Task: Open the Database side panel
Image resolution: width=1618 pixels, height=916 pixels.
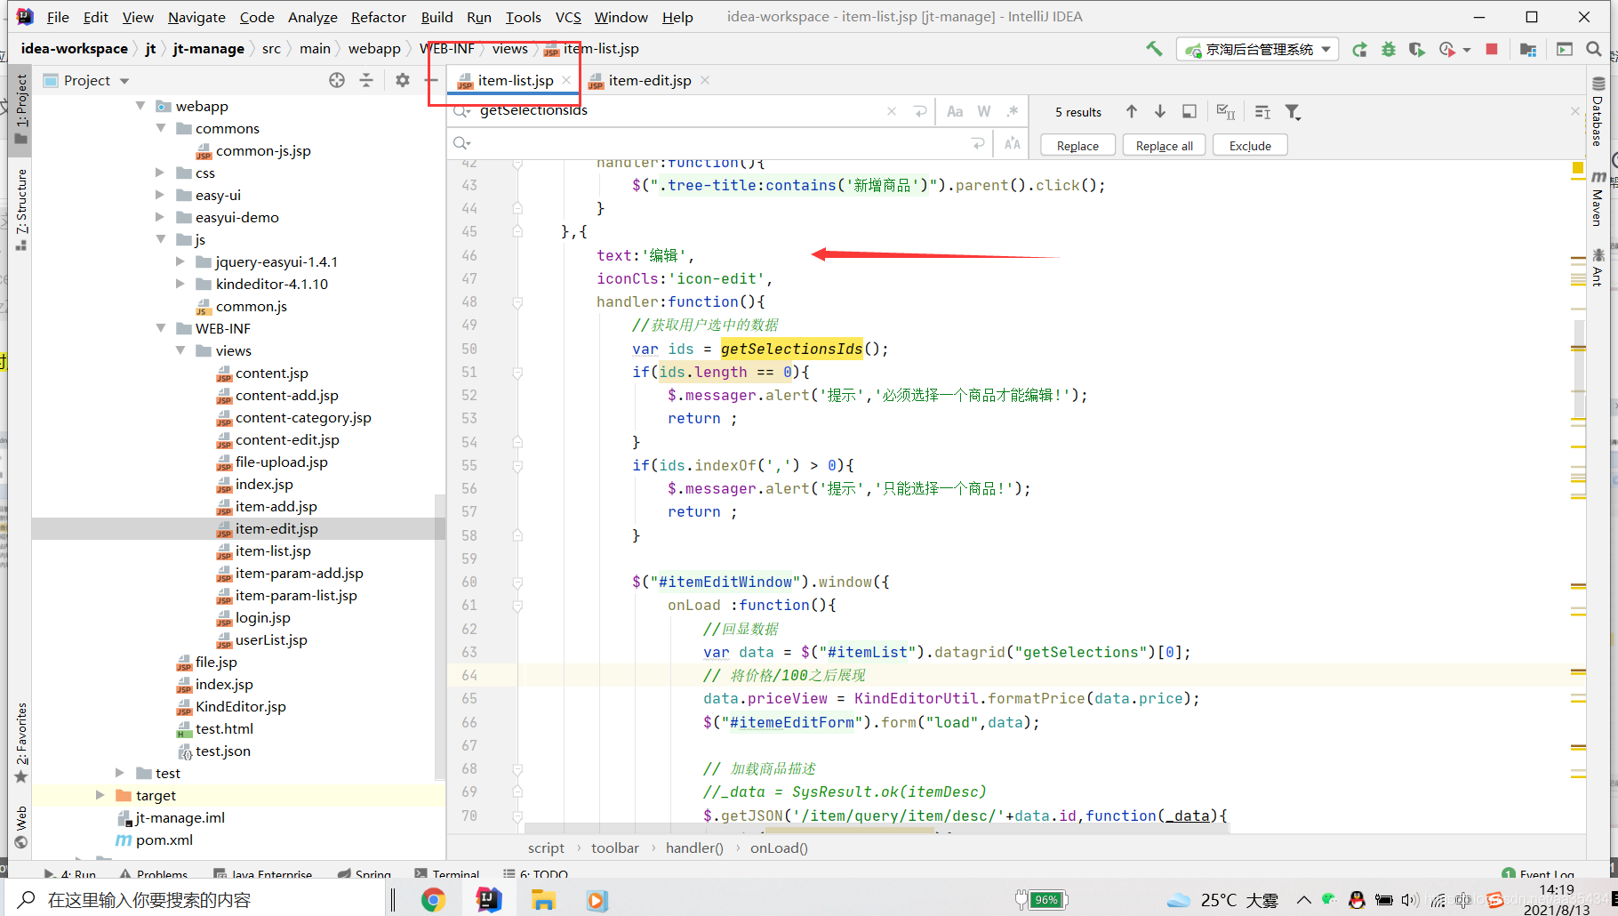Action: (x=1598, y=113)
